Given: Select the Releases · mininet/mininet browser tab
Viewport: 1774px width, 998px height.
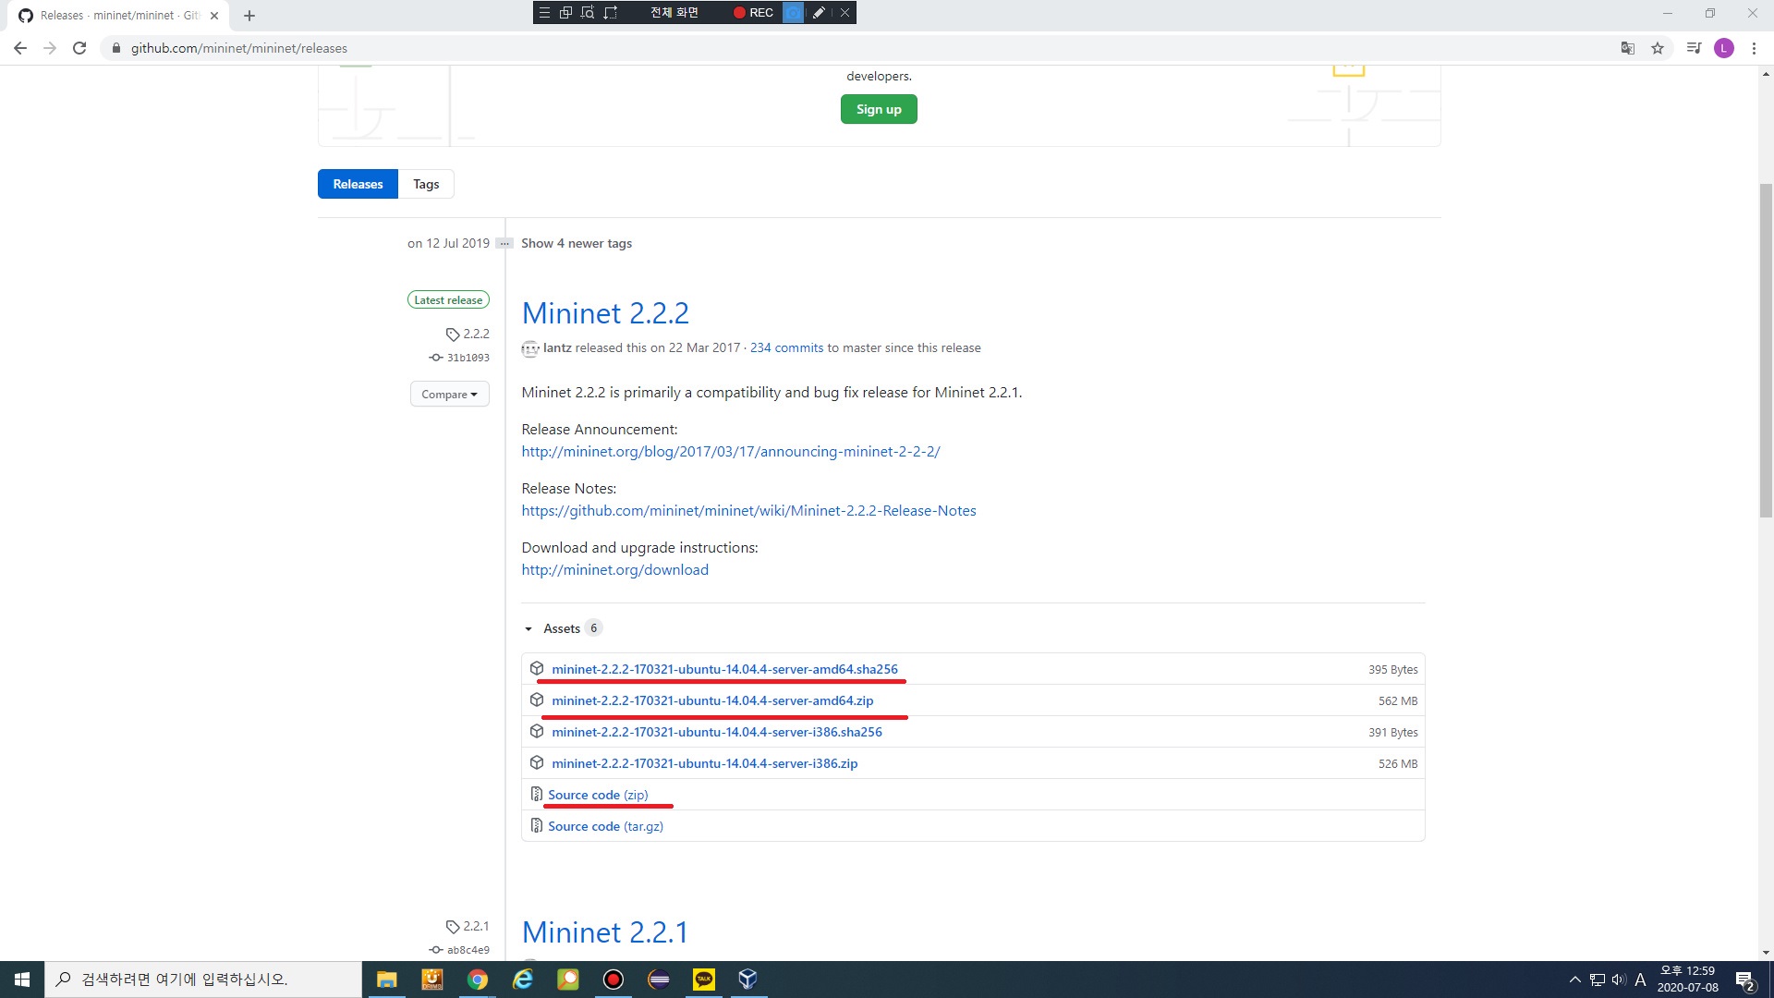Looking at the screenshot, I should click(118, 16).
